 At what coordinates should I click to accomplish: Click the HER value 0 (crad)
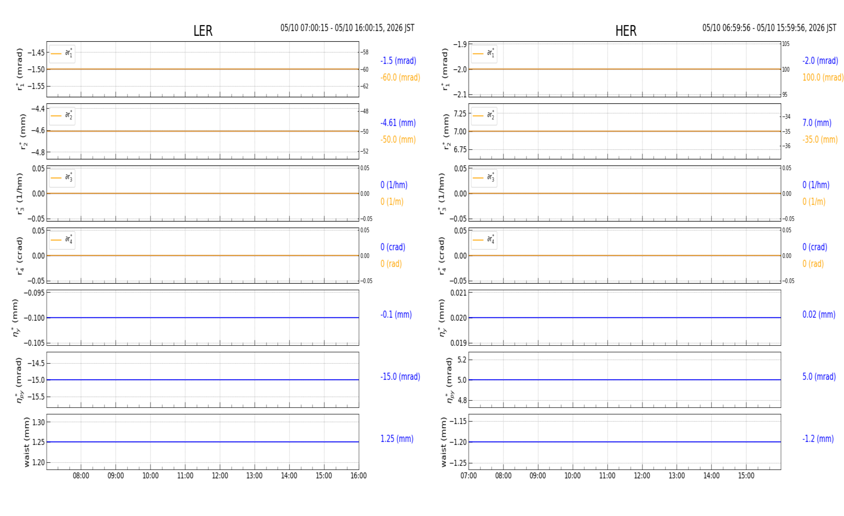pos(815,247)
